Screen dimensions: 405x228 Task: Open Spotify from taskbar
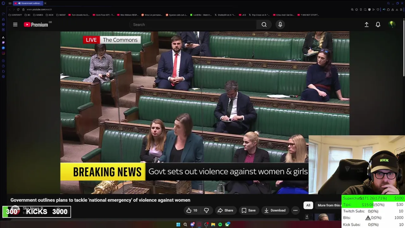point(220,225)
